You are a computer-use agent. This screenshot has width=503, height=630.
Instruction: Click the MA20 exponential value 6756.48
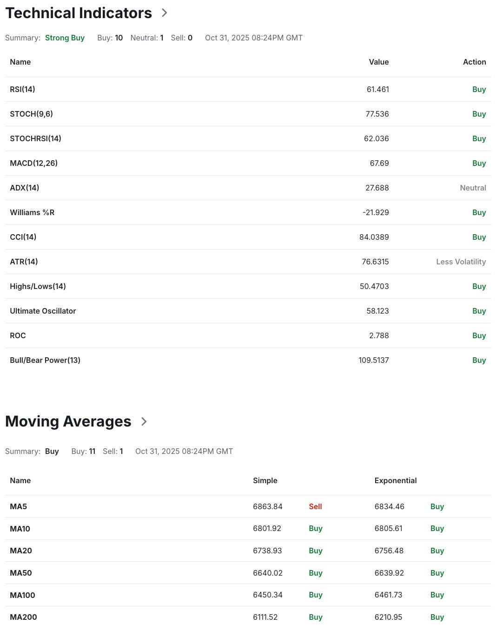pyautogui.click(x=389, y=551)
